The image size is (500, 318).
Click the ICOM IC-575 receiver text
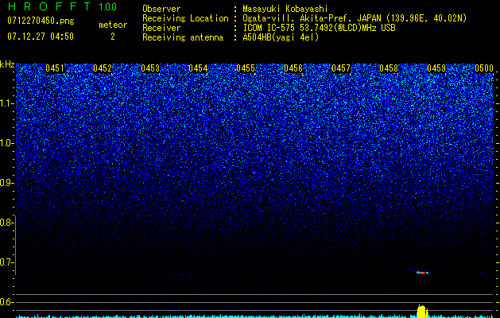[319, 28]
